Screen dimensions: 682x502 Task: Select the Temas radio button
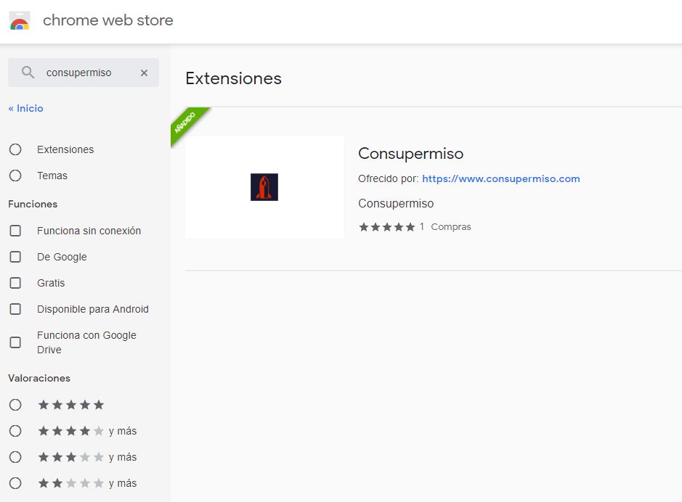[15, 176]
